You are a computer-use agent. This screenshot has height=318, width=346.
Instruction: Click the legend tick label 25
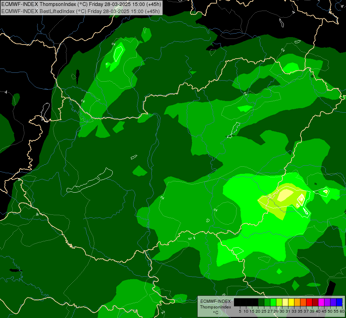pos(264,311)
